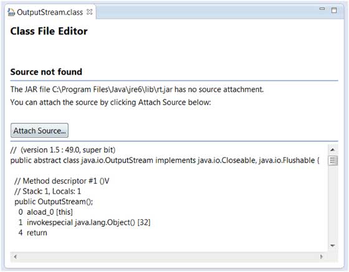349x272 pixels.
Task: Select the OutputStream.class editor tab
Action: click(50, 12)
